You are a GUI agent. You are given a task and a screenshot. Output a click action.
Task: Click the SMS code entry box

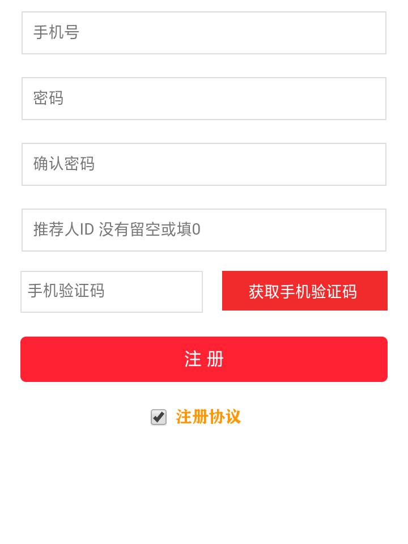(112, 291)
